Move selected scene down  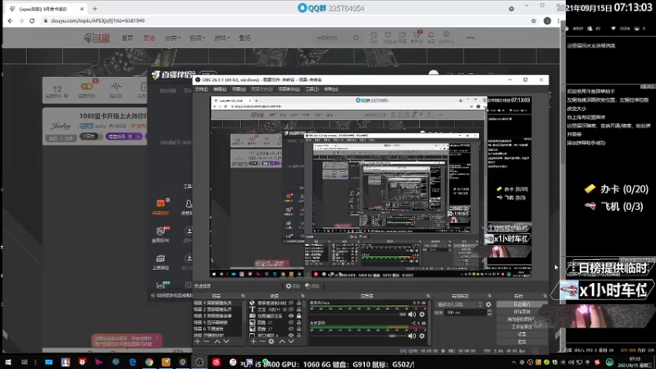click(226, 341)
